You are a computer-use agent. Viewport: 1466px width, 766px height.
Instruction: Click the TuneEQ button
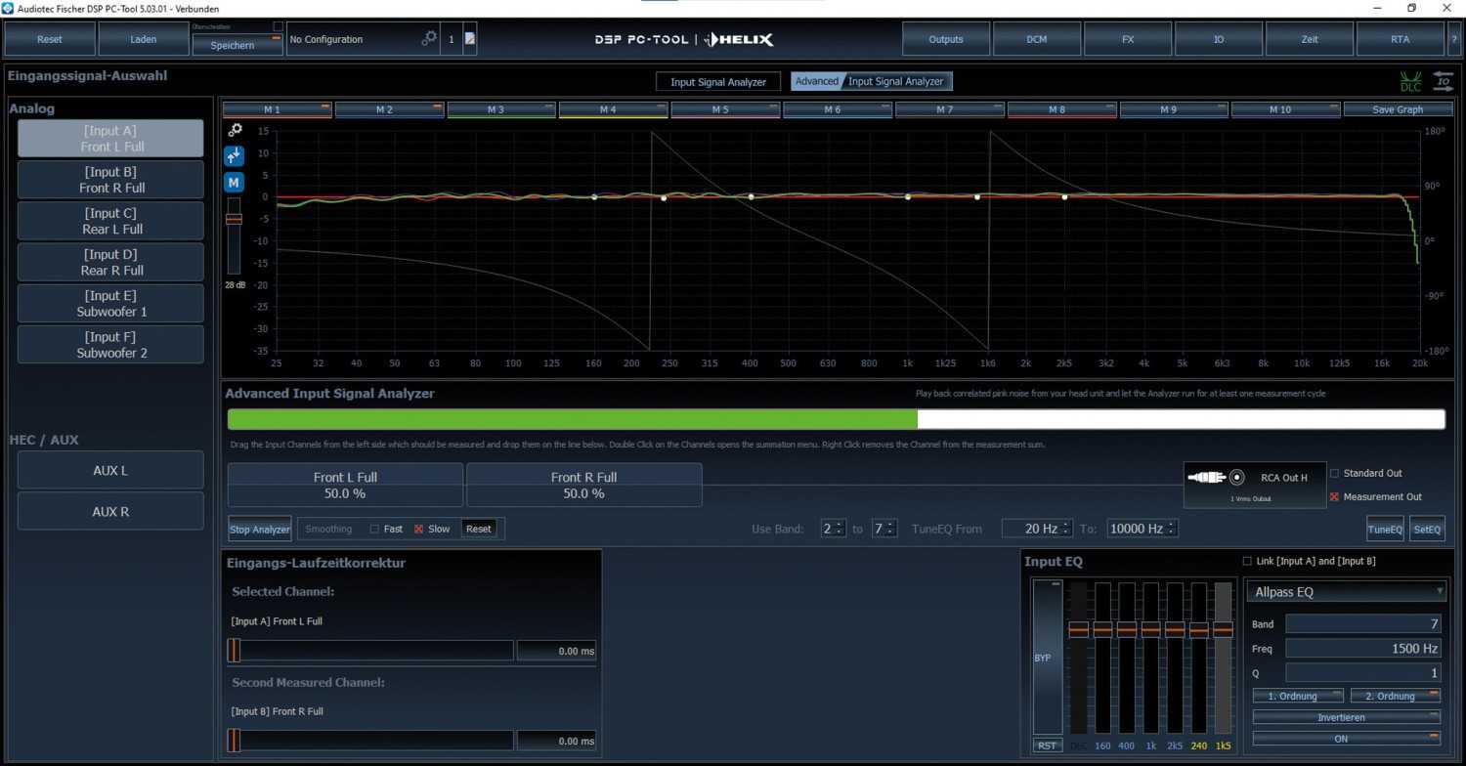1385,529
